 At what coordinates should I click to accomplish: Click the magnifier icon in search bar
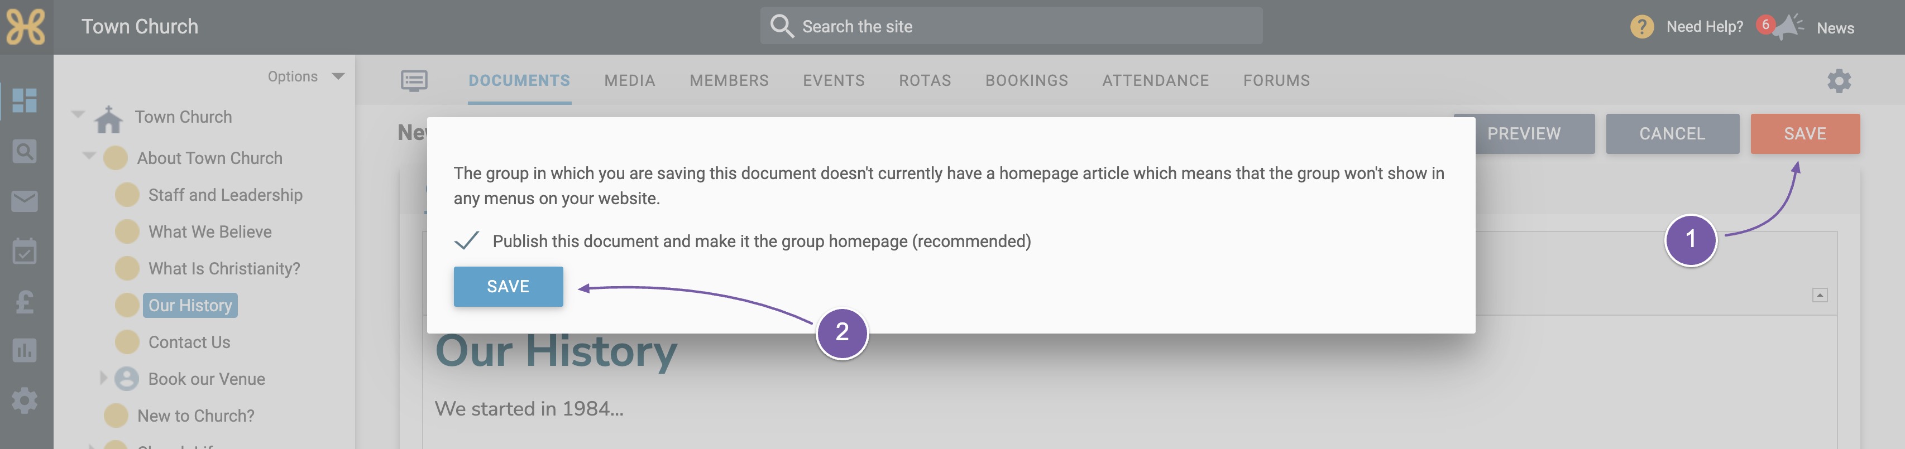pyautogui.click(x=782, y=26)
